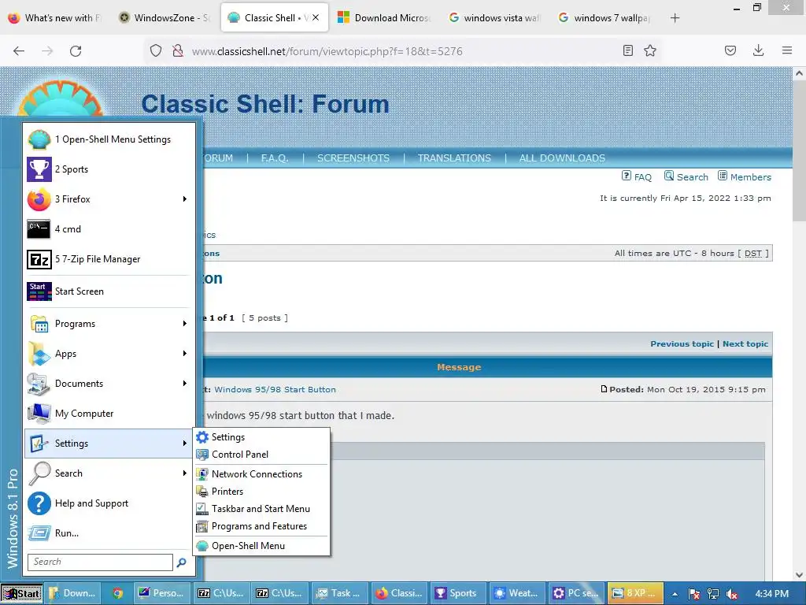Switch to windows vista wallpaper tab
Viewport: 806px width, 605px height.
coord(494,18)
